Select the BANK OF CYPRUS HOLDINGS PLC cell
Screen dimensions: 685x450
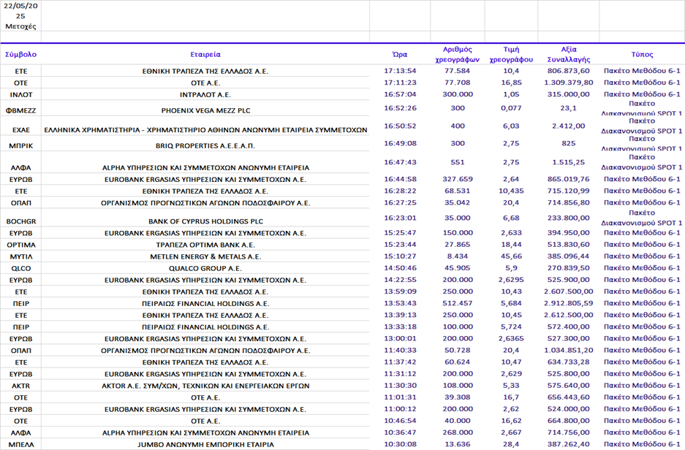click(x=205, y=222)
